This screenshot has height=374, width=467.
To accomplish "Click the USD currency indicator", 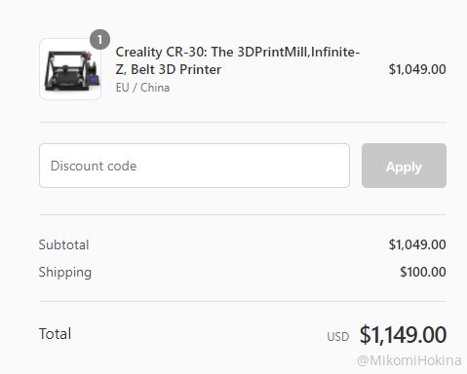I will [x=338, y=337].
